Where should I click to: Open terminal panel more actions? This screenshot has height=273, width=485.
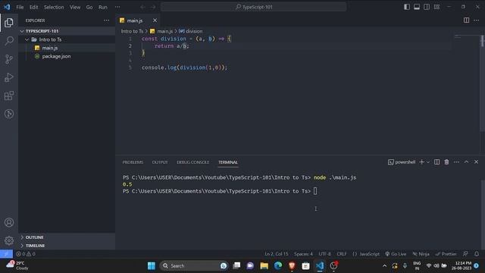pyautogui.click(x=456, y=162)
